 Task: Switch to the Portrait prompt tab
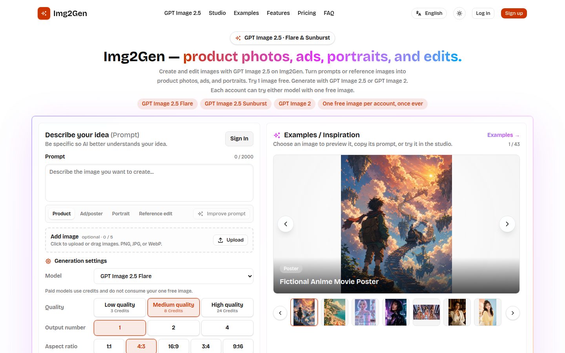click(x=121, y=214)
